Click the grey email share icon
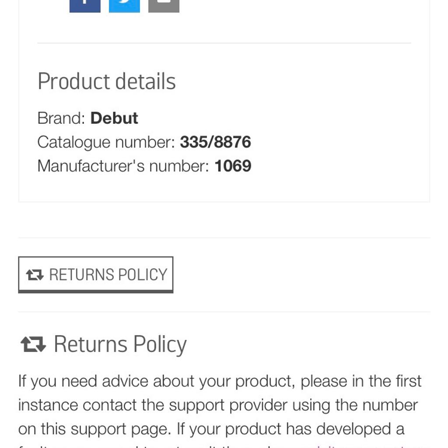This screenshot has width=448, height=448. tap(164, 5)
